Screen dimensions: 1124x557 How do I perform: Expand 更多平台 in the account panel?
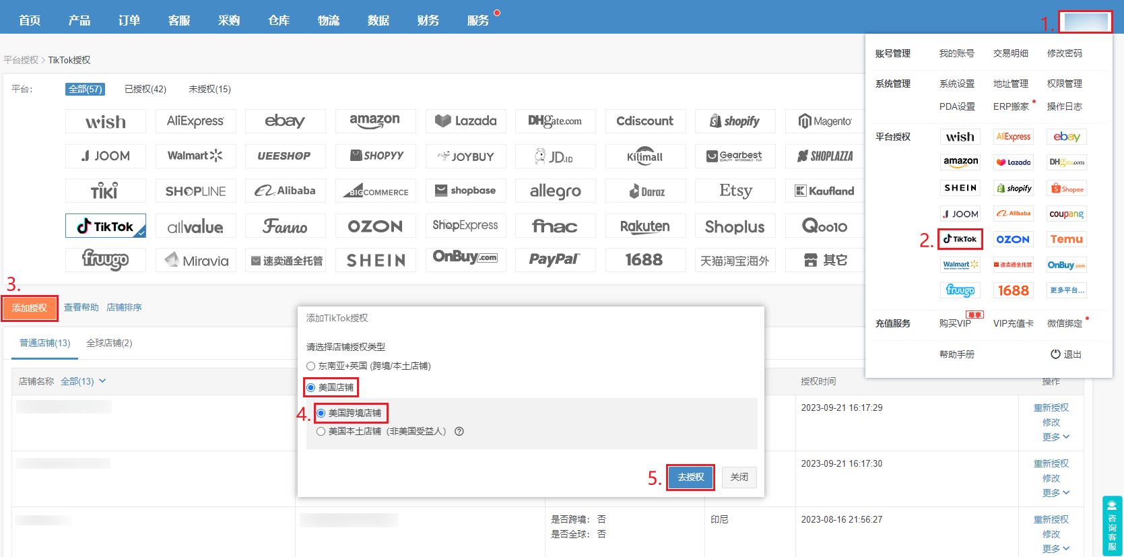pyautogui.click(x=1067, y=290)
